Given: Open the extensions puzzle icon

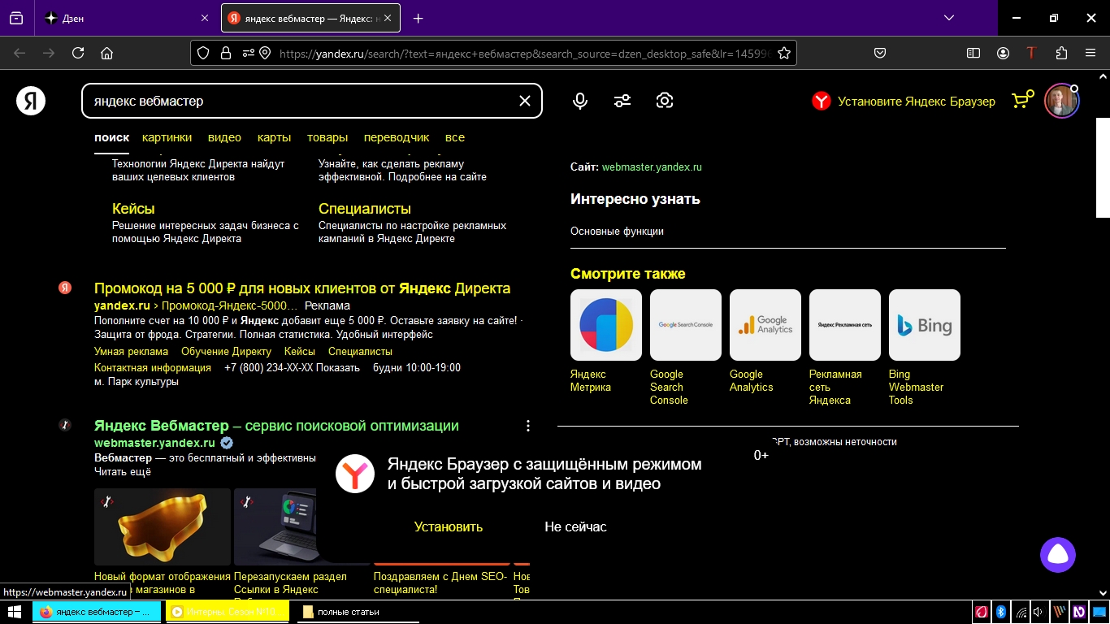Looking at the screenshot, I should point(1061,53).
